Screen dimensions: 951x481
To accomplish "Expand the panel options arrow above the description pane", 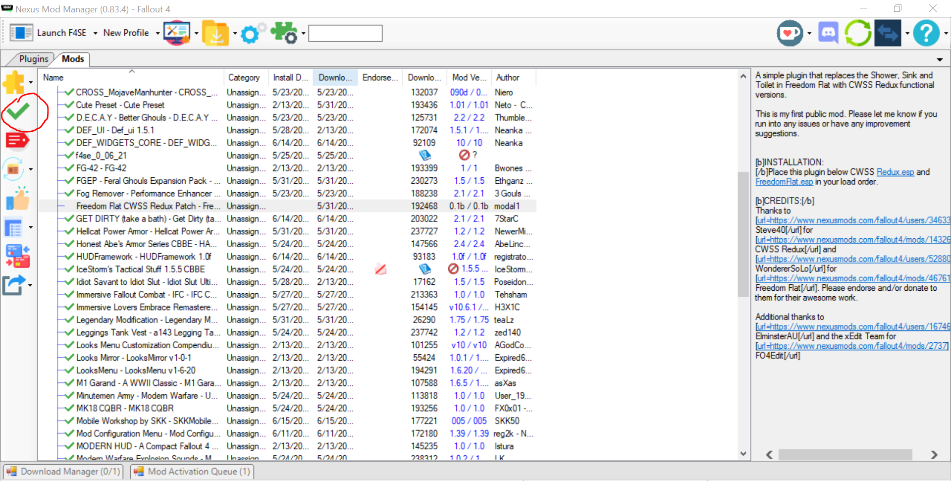I will pyautogui.click(x=940, y=59).
